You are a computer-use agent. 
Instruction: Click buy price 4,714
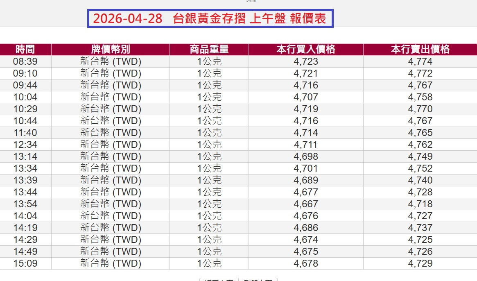pos(306,133)
